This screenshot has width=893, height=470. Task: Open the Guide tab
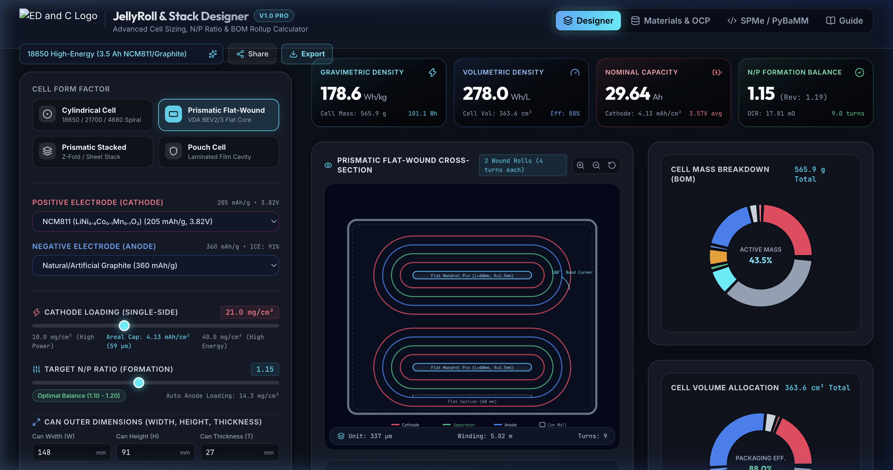click(844, 21)
